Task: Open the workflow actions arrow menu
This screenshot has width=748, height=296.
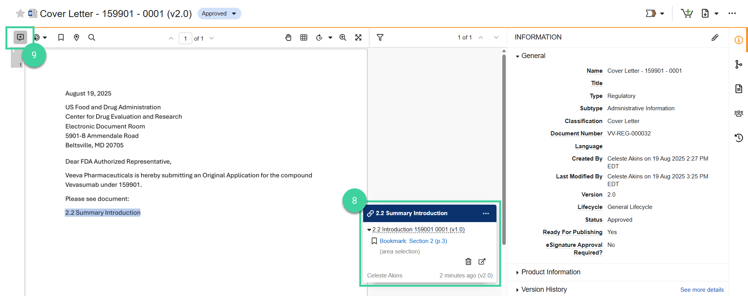Action: (x=655, y=14)
